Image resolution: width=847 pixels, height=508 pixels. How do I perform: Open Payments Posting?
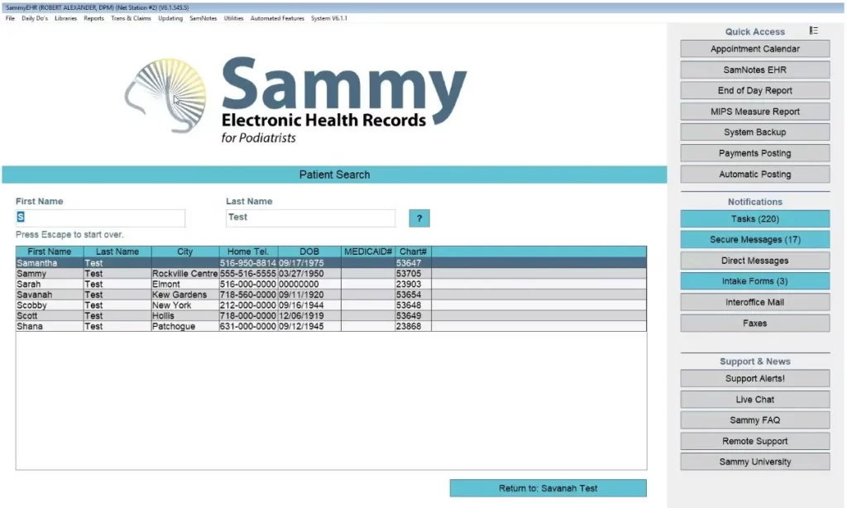754,152
